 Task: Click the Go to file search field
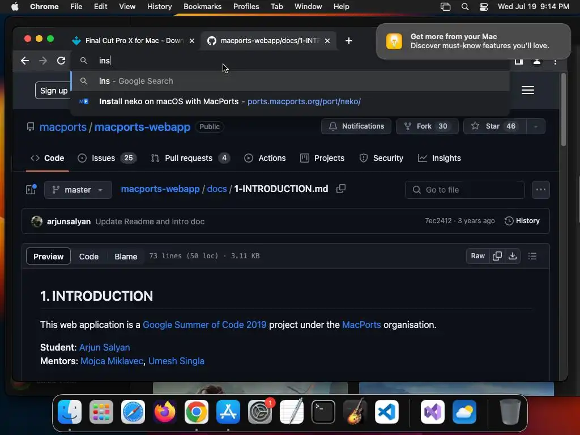point(464,190)
